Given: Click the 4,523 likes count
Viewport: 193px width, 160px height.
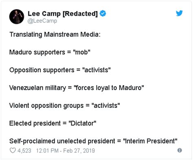Looking at the screenshot, I should (x=24, y=151).
